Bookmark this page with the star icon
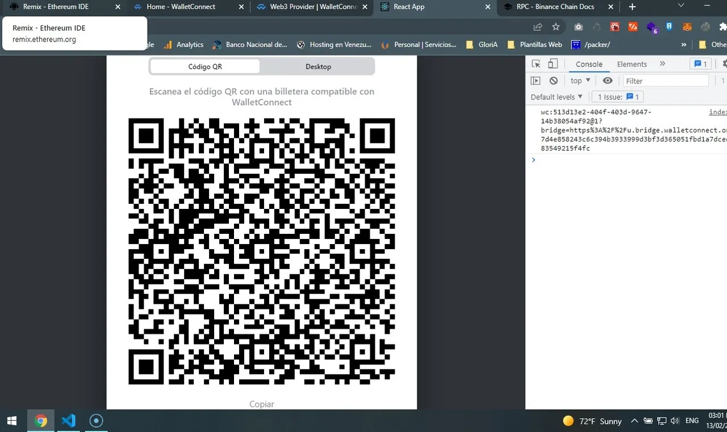Image resolution: width=727 pixels, height=432 pixels. pos(556,27)
